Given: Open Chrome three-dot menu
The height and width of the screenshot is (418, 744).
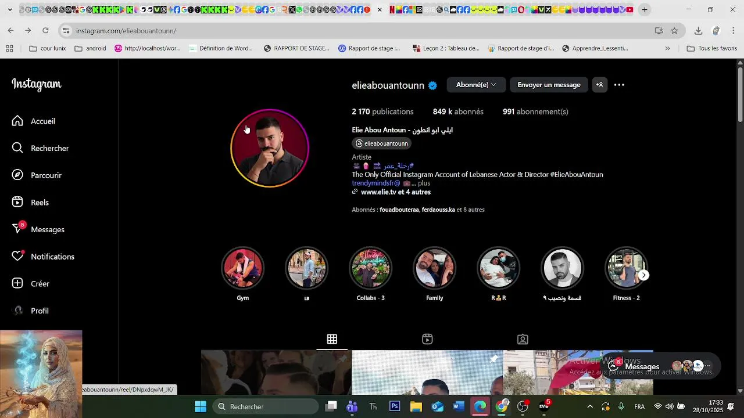Looking at the screenshot, I should coord(734,31).
